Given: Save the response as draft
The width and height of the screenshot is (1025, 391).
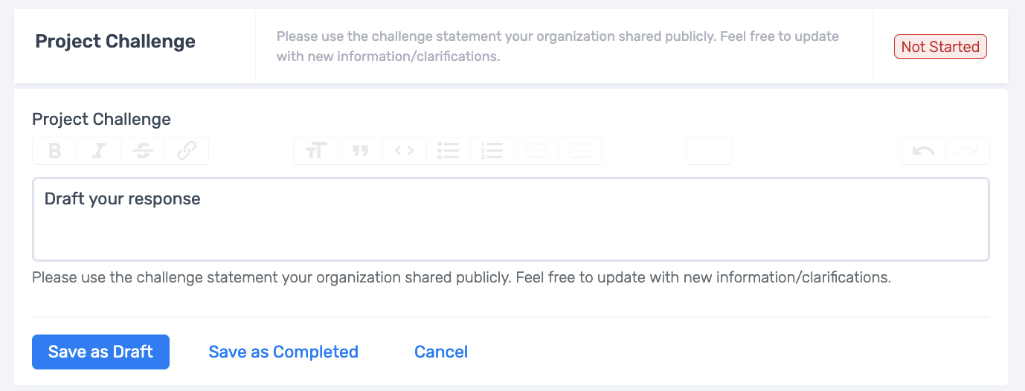Looking at the screenshot, I should [x=100, y=352].
